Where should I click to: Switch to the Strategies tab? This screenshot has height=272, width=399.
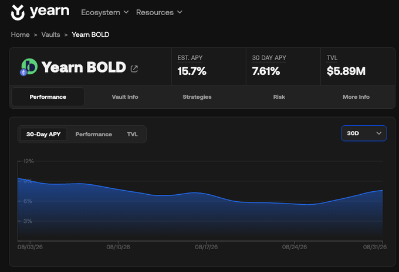[x=197, y=97]
